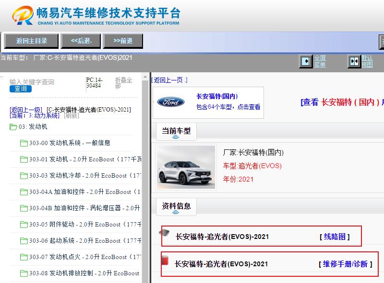
Task: Open the 303-06 起动系统 folder icon
Action: [x=24, y=241]
